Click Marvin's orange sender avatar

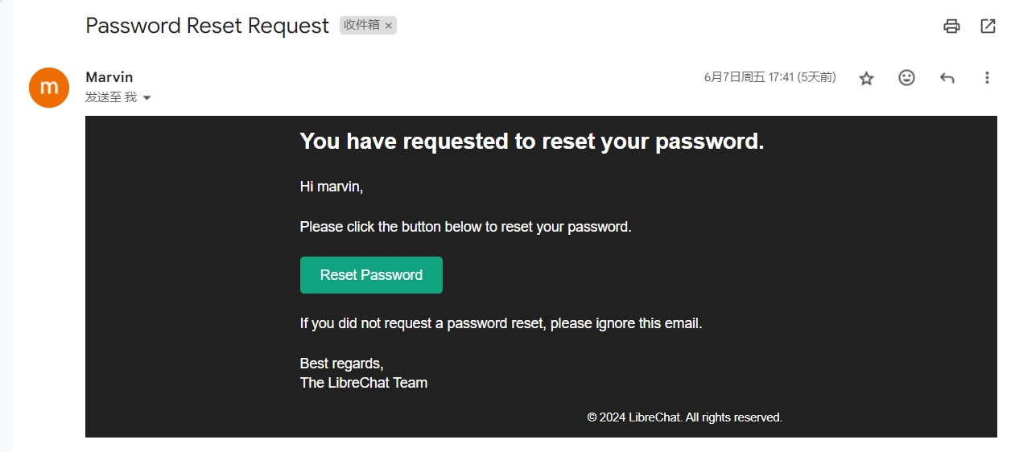[x=49, y=87]
